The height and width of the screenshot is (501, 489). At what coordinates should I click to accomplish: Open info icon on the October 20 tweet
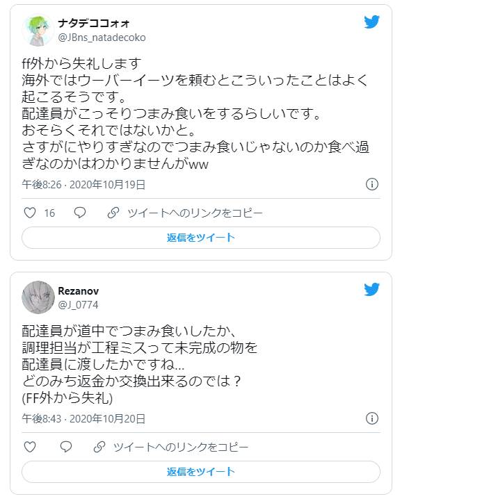click(x=372, y=418)
